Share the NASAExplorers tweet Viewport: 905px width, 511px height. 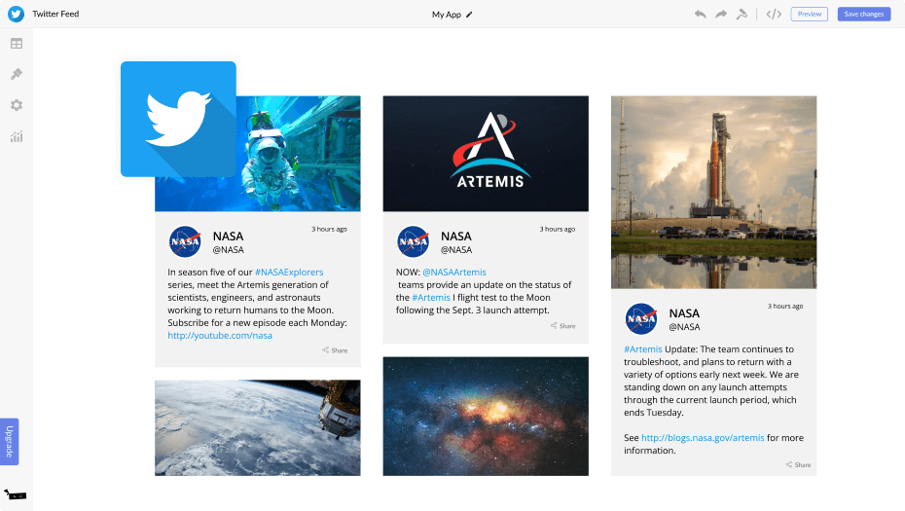(x=335, y=350)
